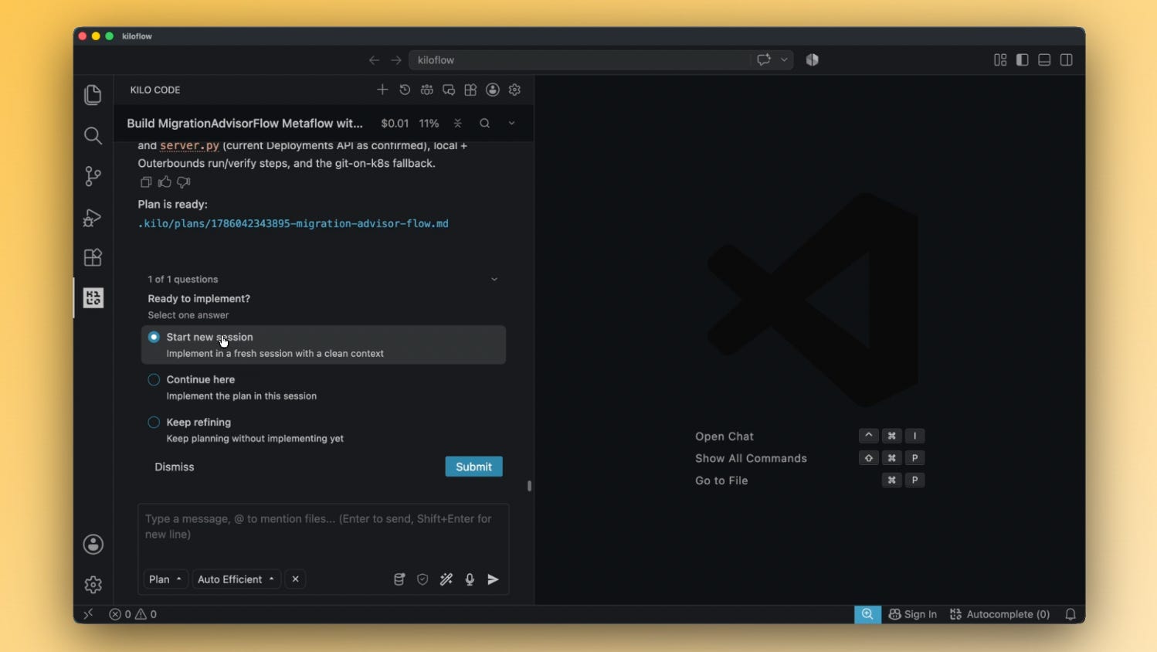Image resolution: width=1157 pixels, height=652 pixels.
Task: Click the $0.01 cost label
Action: point(395,124)
